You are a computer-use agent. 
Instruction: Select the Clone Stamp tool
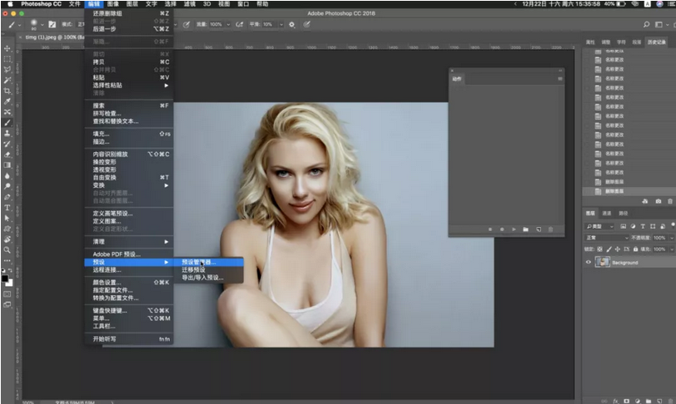(x=7, y=133)
